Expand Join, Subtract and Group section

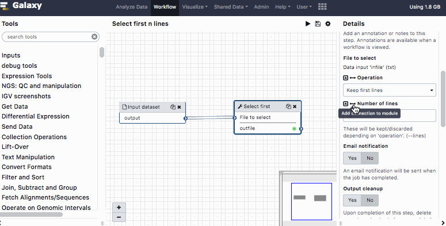coord(39,187)
